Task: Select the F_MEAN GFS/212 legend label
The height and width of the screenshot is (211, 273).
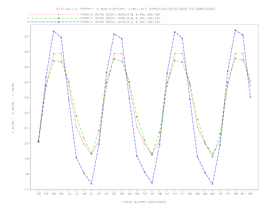Action: [120, 22]
